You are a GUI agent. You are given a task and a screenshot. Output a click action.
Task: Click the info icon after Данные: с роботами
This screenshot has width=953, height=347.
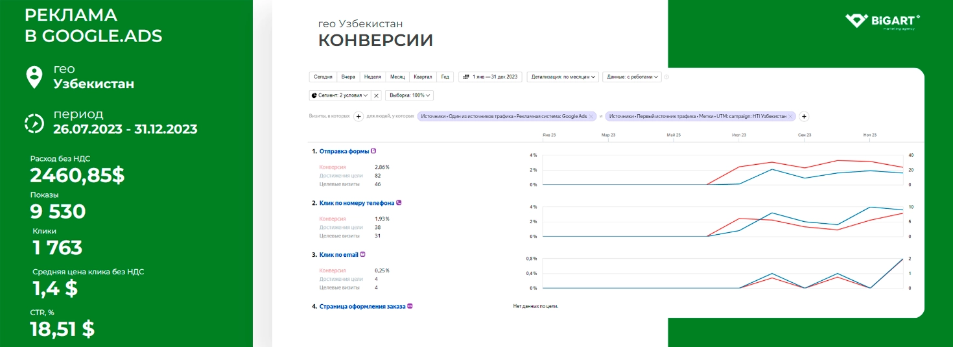[x=666, y=77]
